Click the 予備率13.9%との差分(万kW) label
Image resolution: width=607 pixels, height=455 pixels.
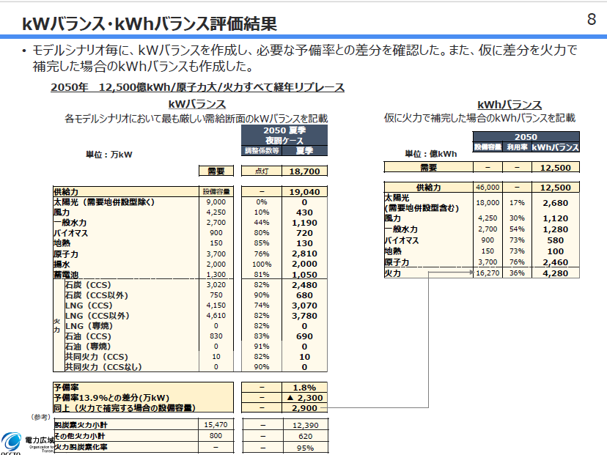pyautogui.click(x=111, y=398)
